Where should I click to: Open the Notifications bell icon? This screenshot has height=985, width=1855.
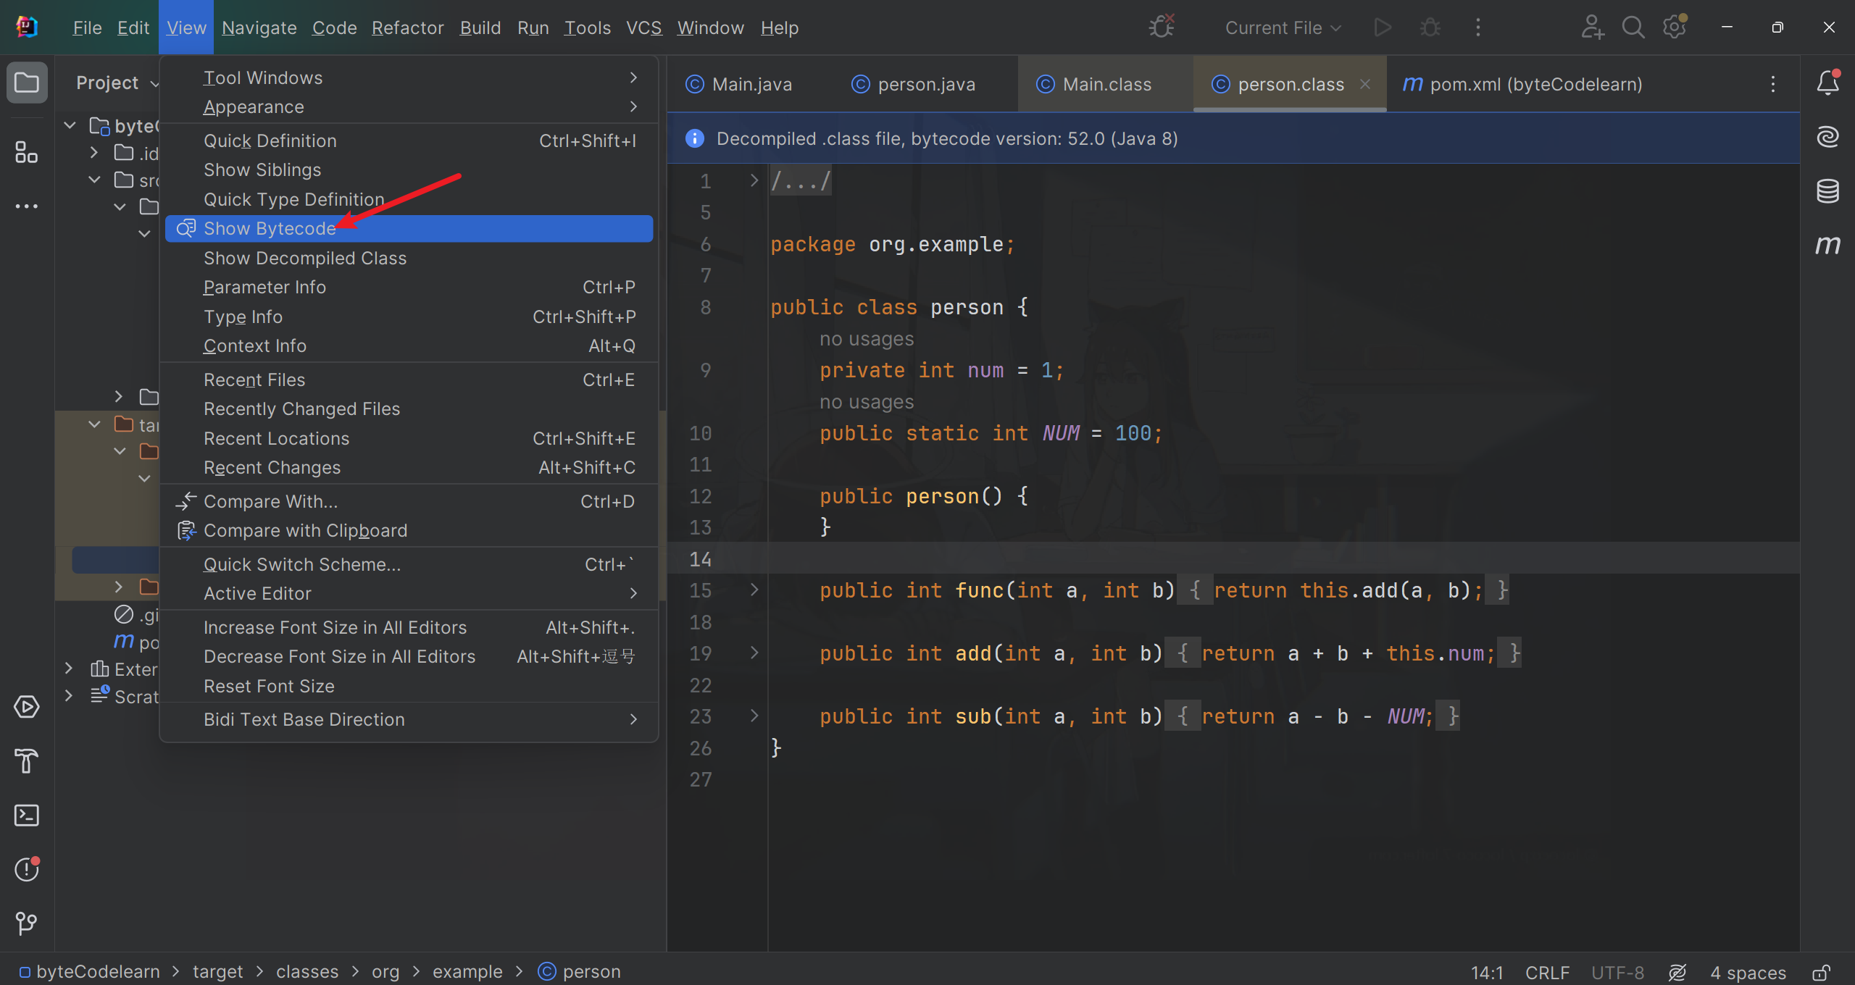pyautogui.click(x=1827, y=83)
